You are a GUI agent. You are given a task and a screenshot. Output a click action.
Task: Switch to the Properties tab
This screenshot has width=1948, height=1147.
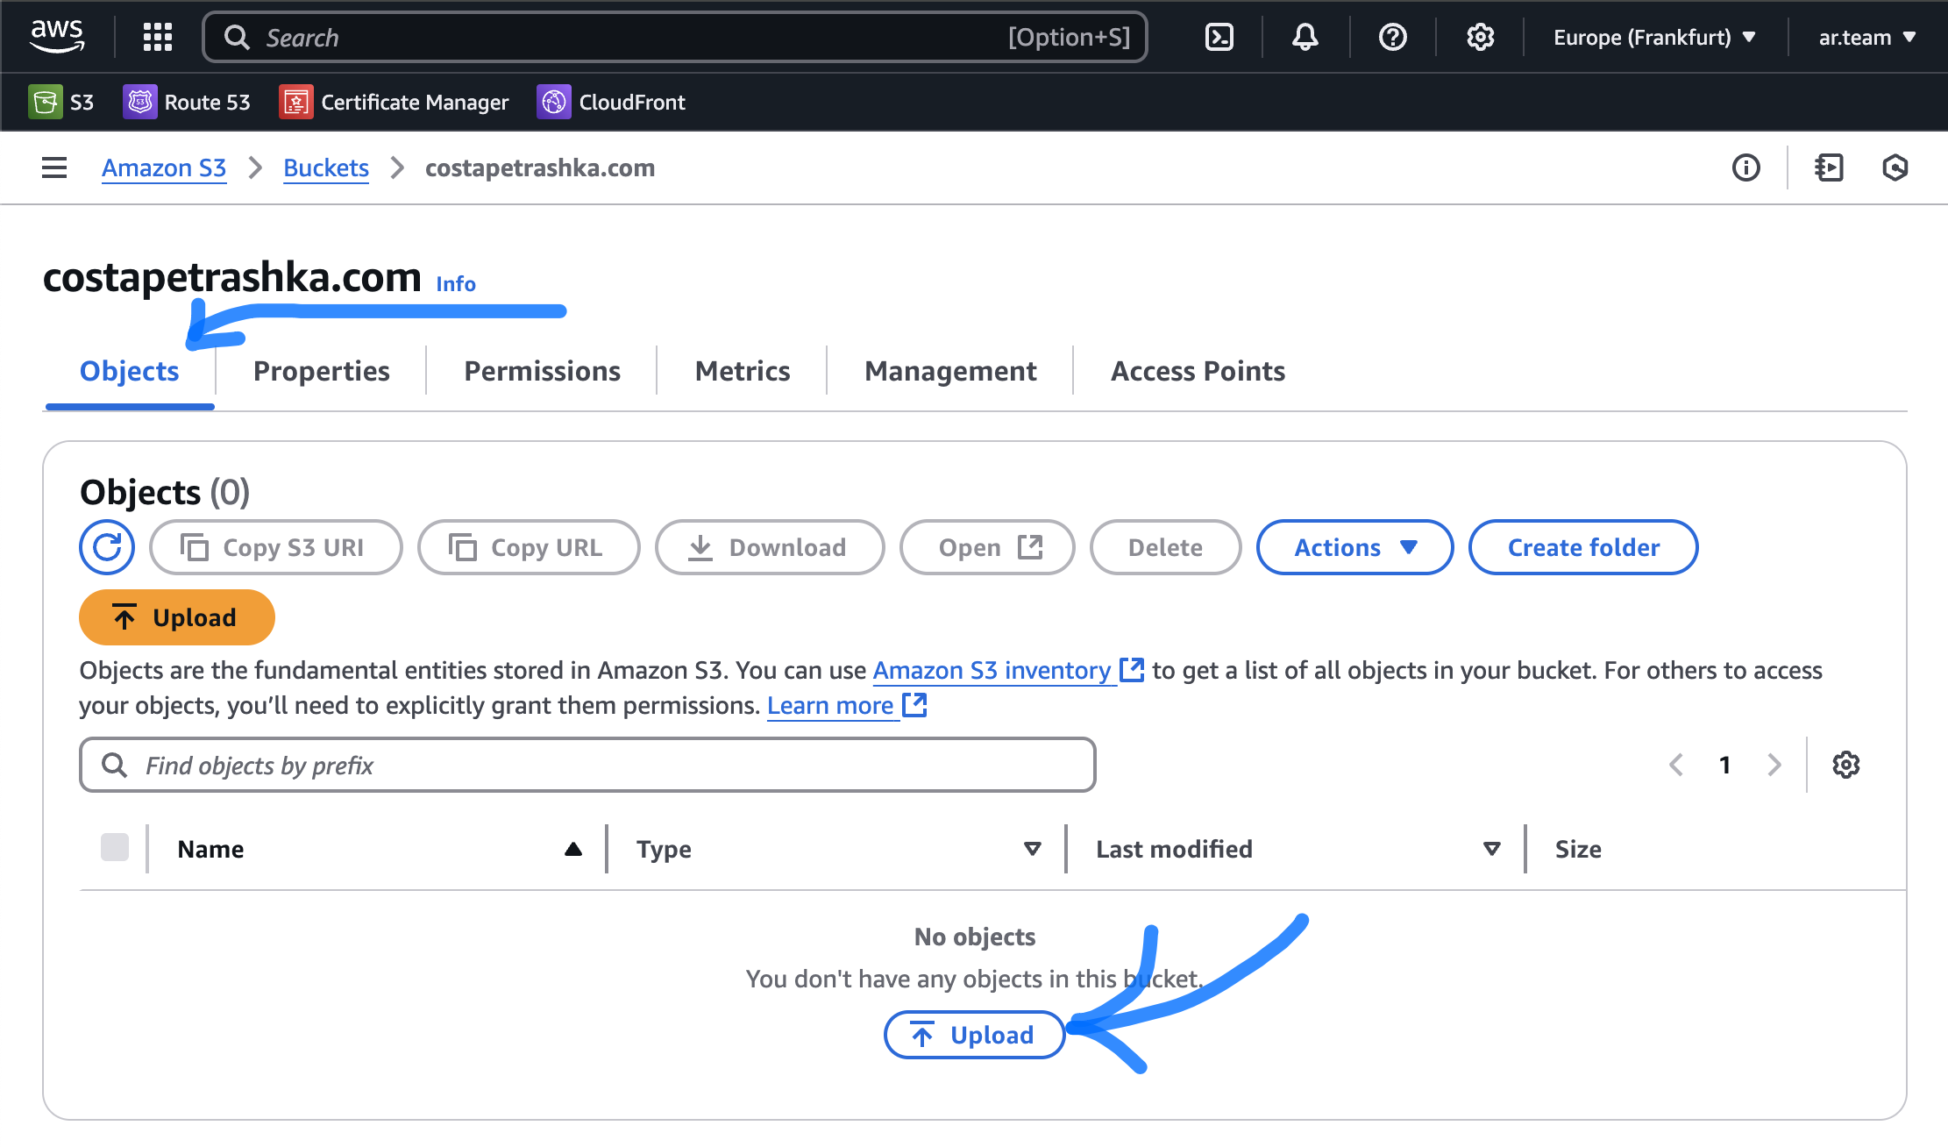click(321, 371)
